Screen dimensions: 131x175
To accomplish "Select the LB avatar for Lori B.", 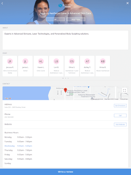I will 56,62.
